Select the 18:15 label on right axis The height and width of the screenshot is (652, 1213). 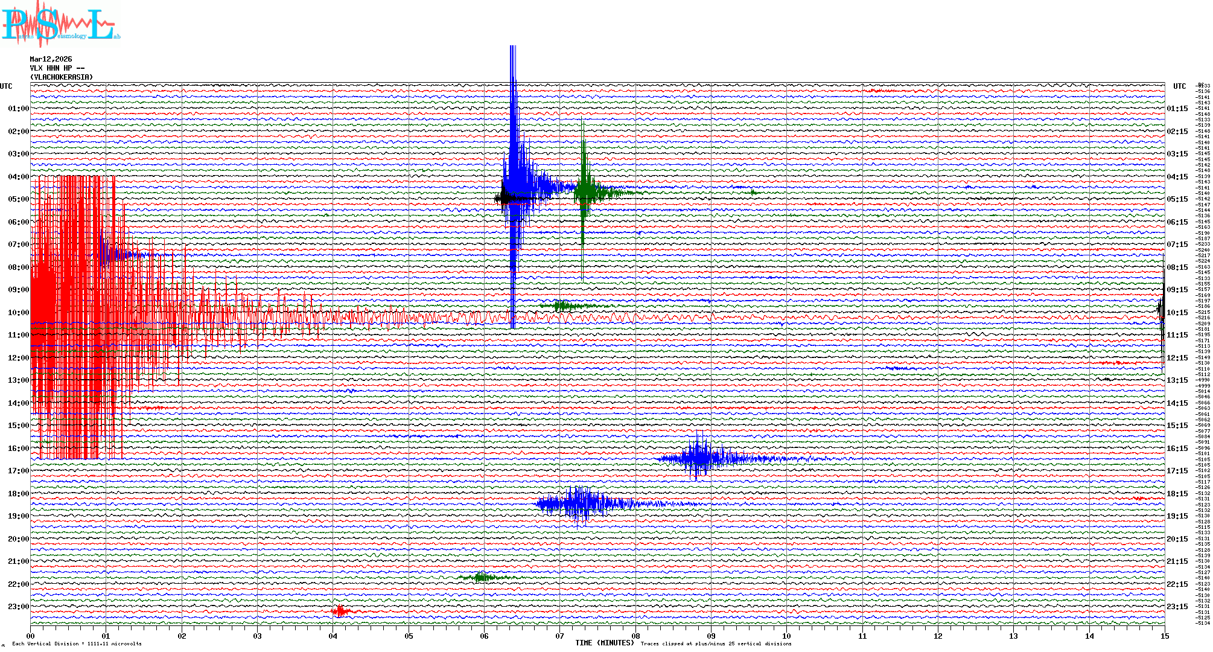pos(1177,494)
